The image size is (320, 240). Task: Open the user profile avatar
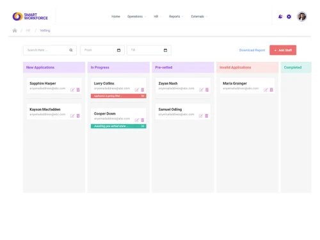click(302, 17)
